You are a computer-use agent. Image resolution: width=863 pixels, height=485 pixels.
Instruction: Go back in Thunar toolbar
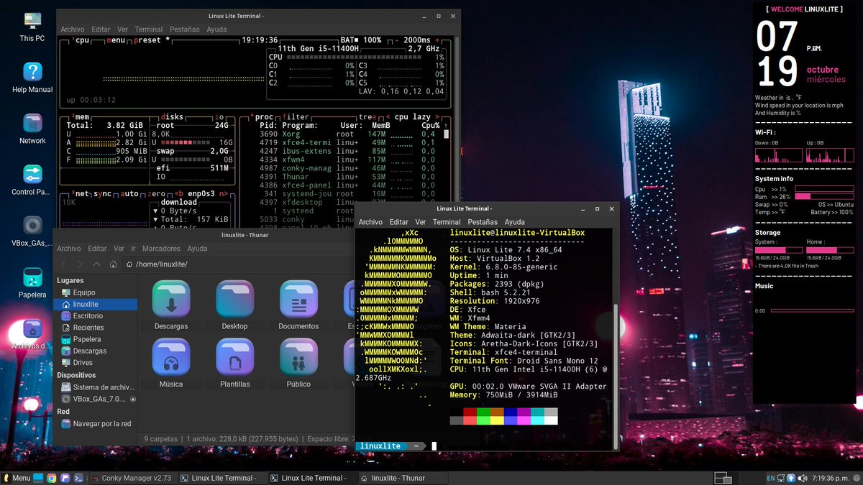[63, 264]
